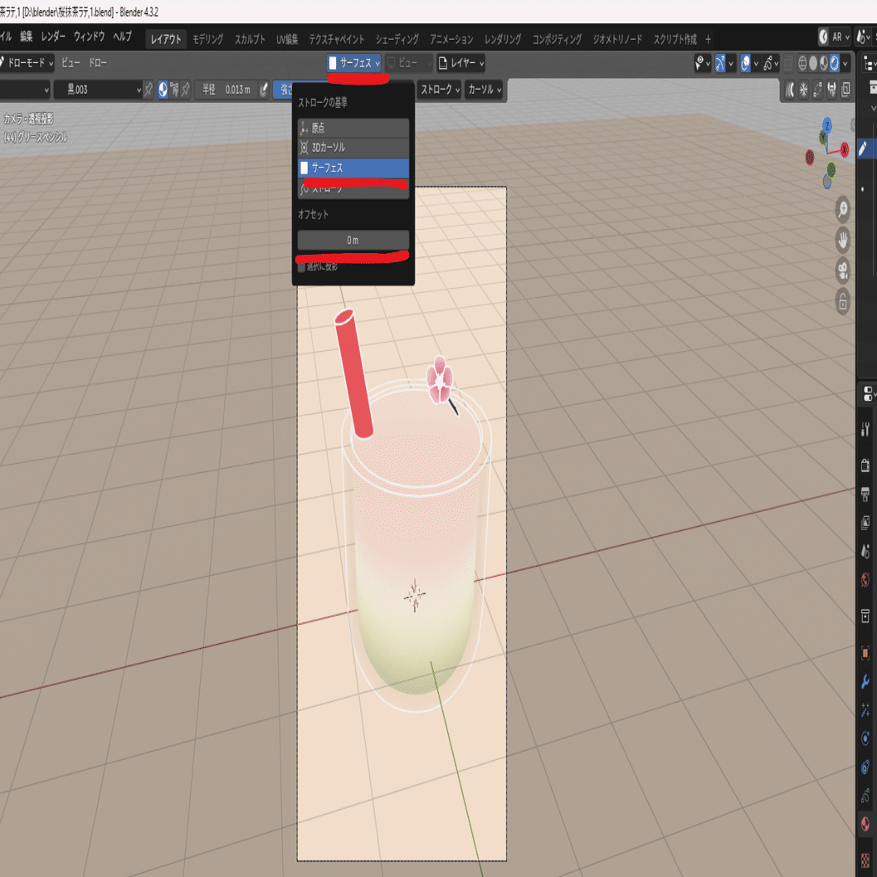Open the カーソル settings popover
Image resolution: width=877 pixels, height=877 pixels.
point(485,90)
